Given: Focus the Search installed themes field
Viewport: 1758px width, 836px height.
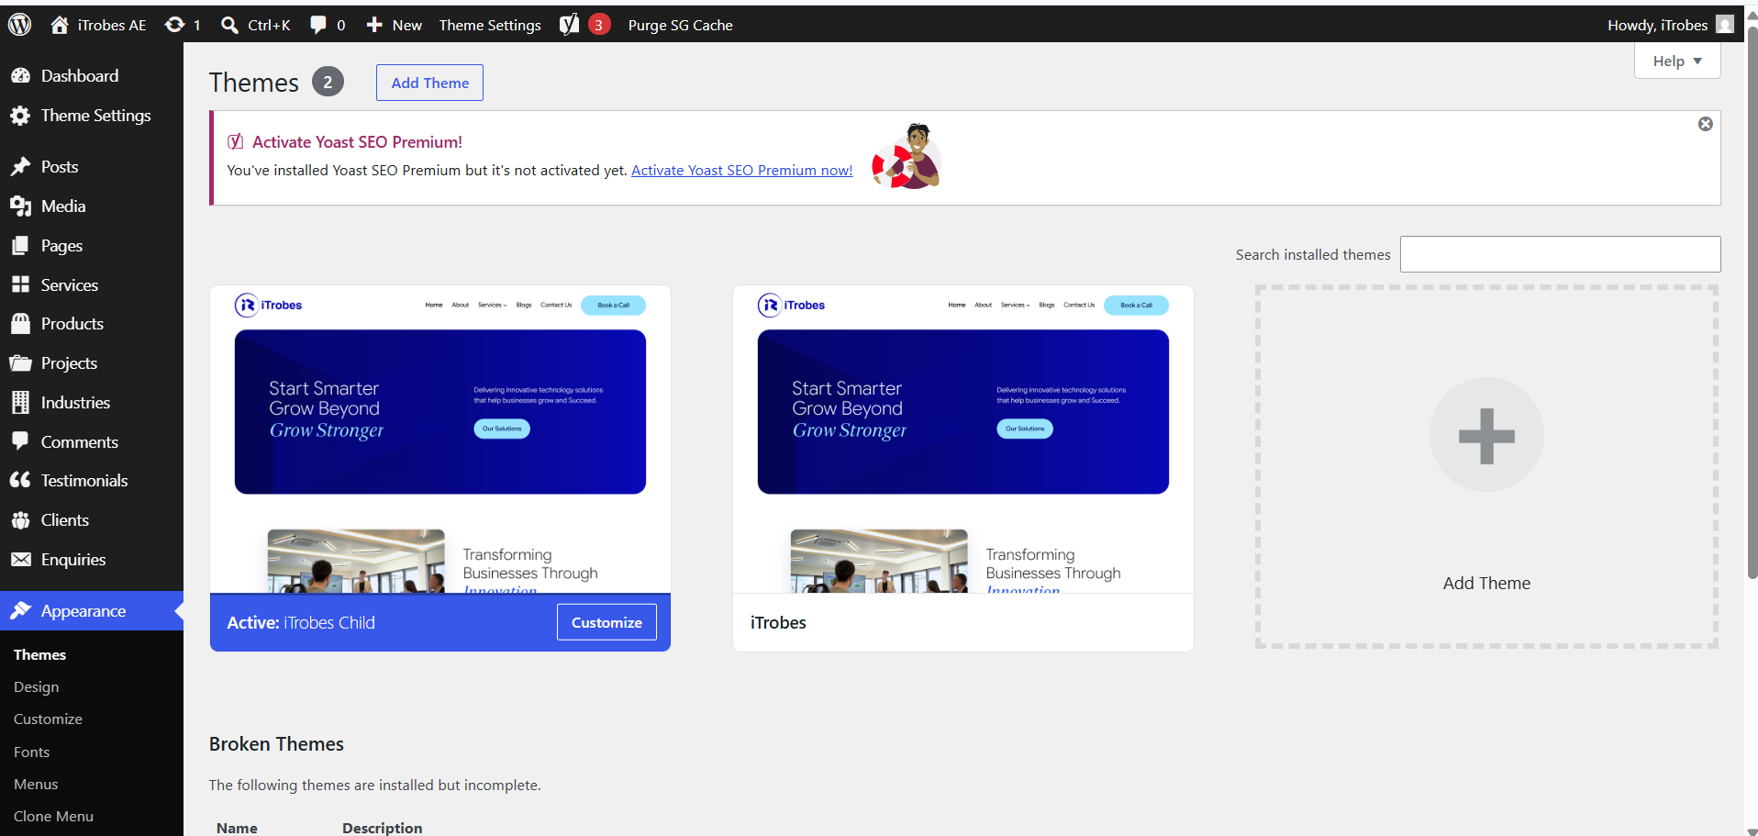Looking at the screenshot, I should click(x=1560, y=254).
